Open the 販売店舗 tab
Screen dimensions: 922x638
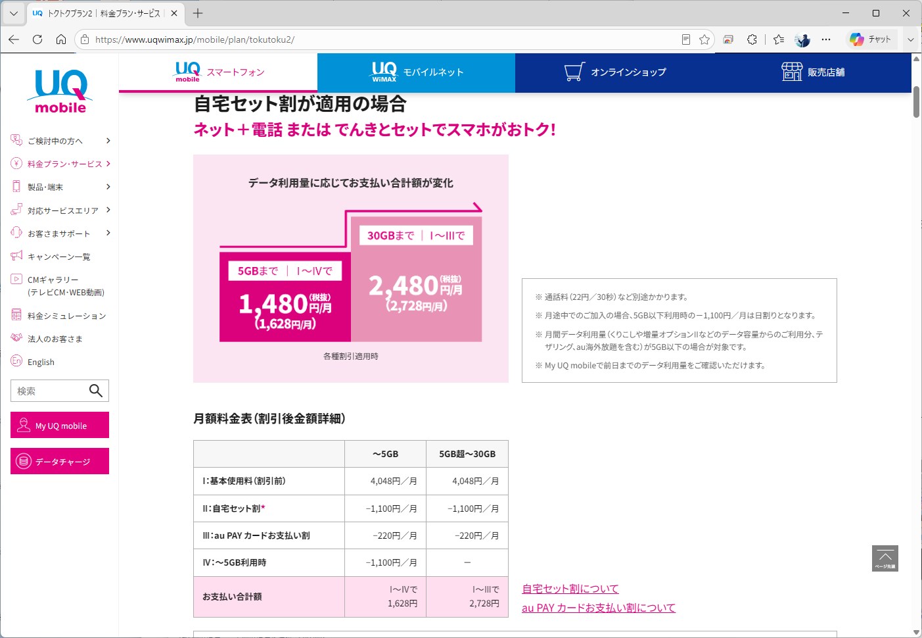813,72
